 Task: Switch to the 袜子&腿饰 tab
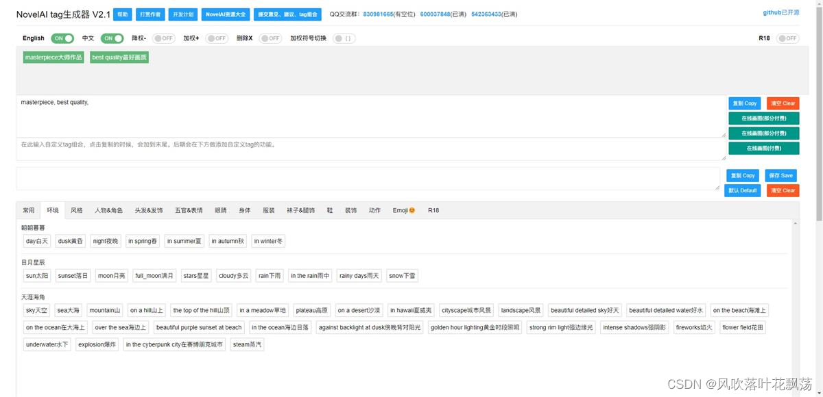300,210
